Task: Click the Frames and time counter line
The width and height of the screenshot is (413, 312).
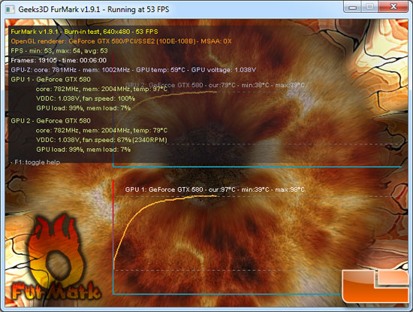Action: click(x=59, y=60)
